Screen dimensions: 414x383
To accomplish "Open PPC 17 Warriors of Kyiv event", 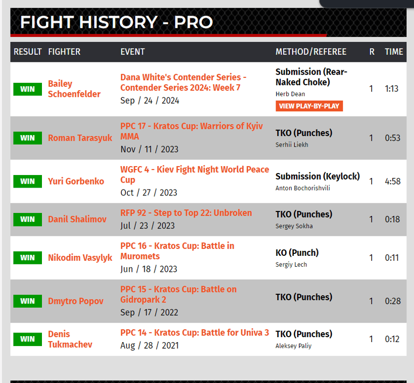I will [191, 131].
